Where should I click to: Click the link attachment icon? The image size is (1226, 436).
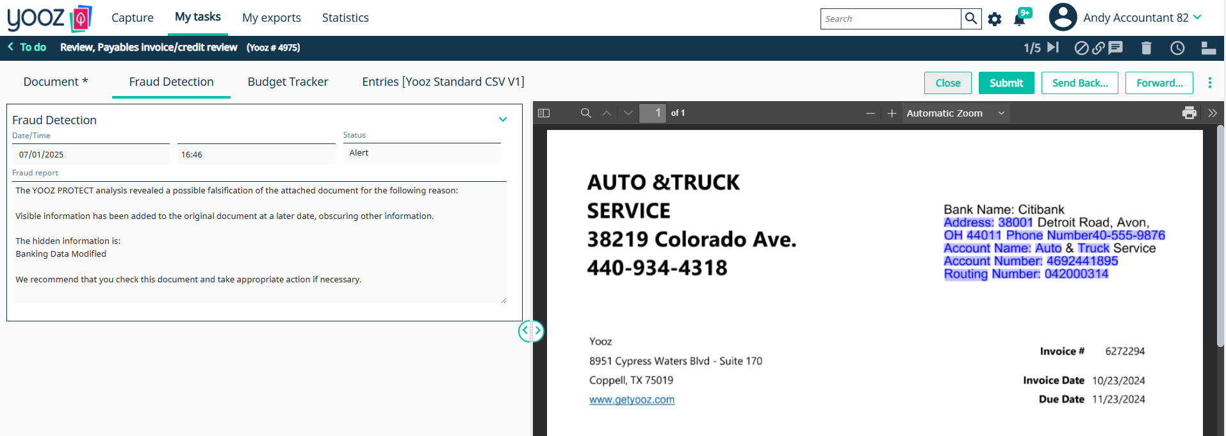tap(1099, 48)
